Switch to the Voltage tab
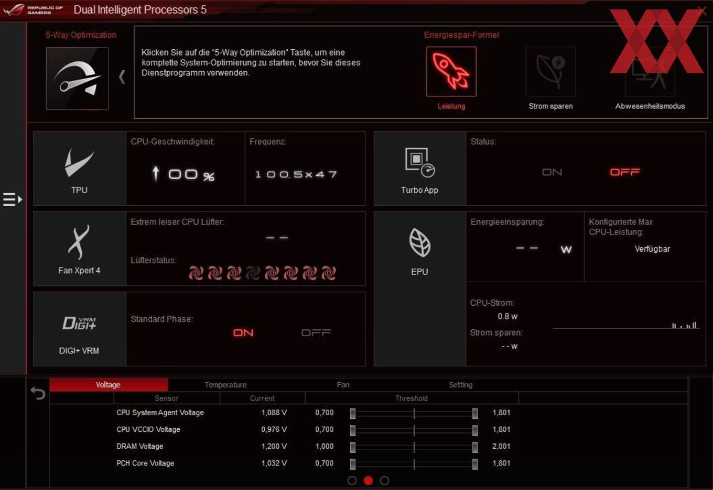The height and width of the screenshot is (490, 713). point(109,385)
